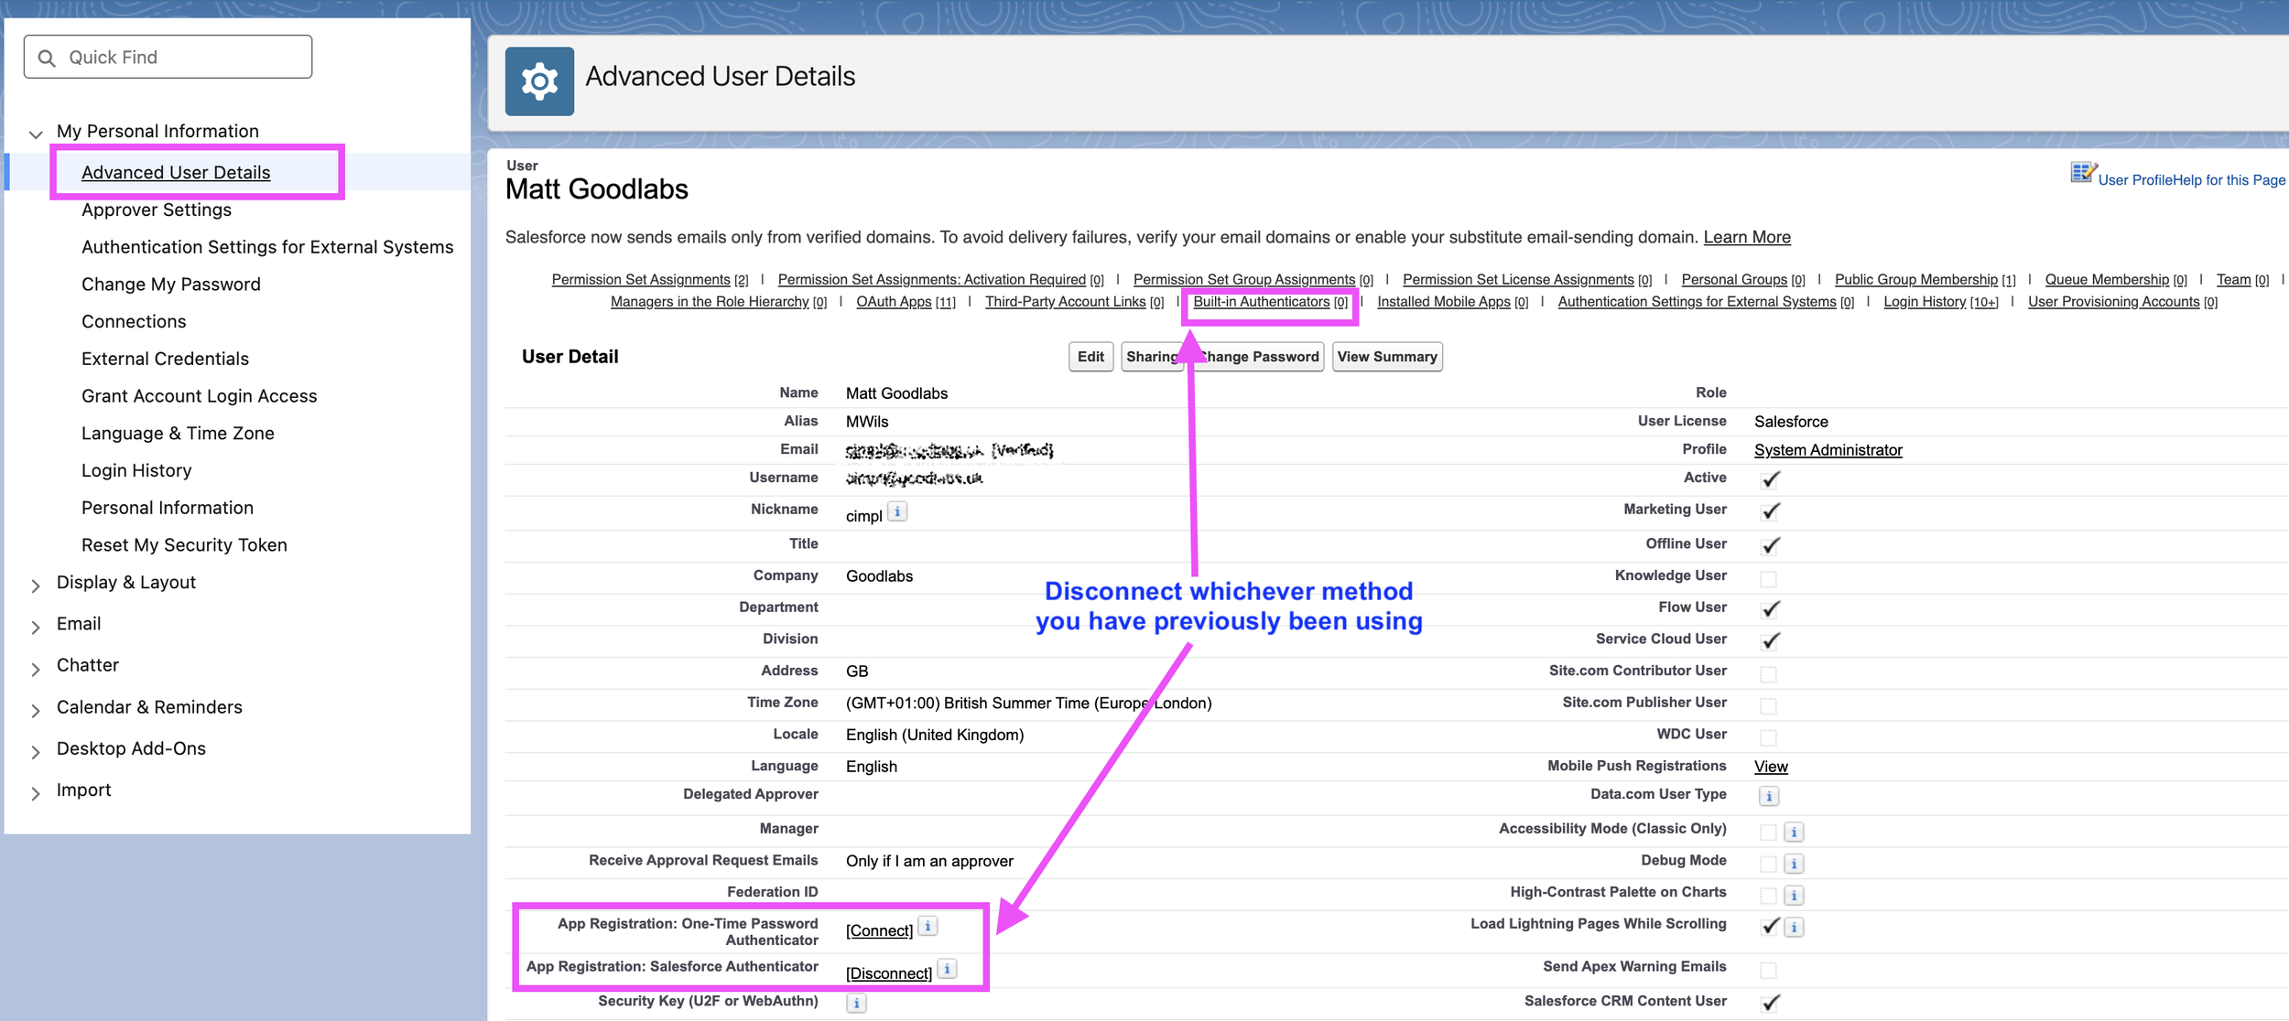The width and height of the screenshot is (2289, 1021).
Task: Toggle Send Apex Warning Emails checkbox
Action: (x=1768, y=970)
